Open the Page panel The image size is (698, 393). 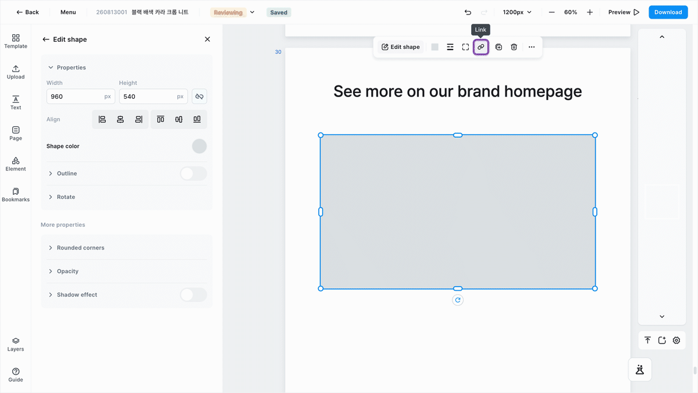[x=16, y=134]
